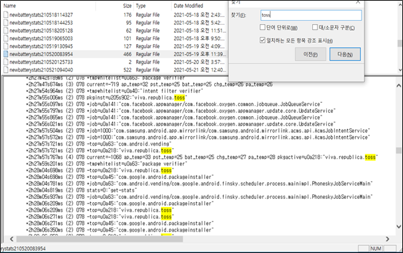The height and width of the screenshot is (253, 403).
Task: Click the pkginst=u205s902 viva.republica.toss line
Action: (x=106, y=97)
